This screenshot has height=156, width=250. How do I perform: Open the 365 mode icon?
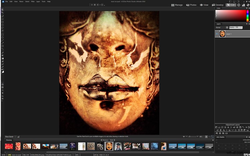pyautogui.click(x=239, y=5)
